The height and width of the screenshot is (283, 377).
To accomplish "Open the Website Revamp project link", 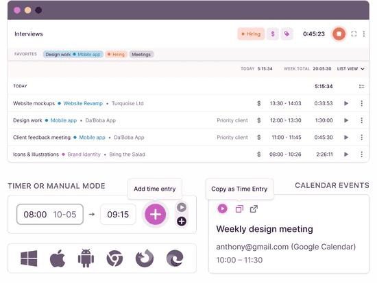I will pyautogui.click(x=83, y=103).
